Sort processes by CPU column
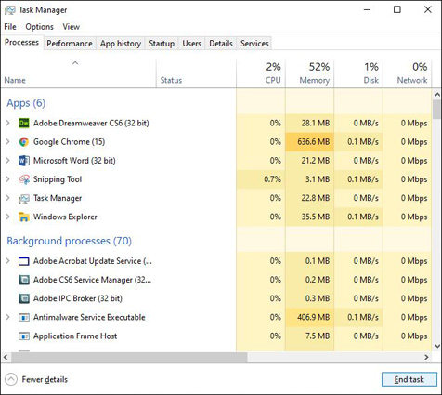Image resolution: width=442 pixels, height=395 pixels. point(261,73)
